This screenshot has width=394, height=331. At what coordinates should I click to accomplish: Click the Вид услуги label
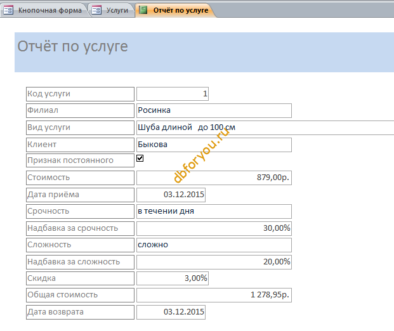[x=80, y=127]
